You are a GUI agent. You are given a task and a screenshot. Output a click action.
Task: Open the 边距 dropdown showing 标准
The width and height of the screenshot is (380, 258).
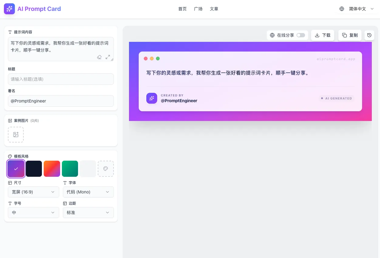[88, 213]
